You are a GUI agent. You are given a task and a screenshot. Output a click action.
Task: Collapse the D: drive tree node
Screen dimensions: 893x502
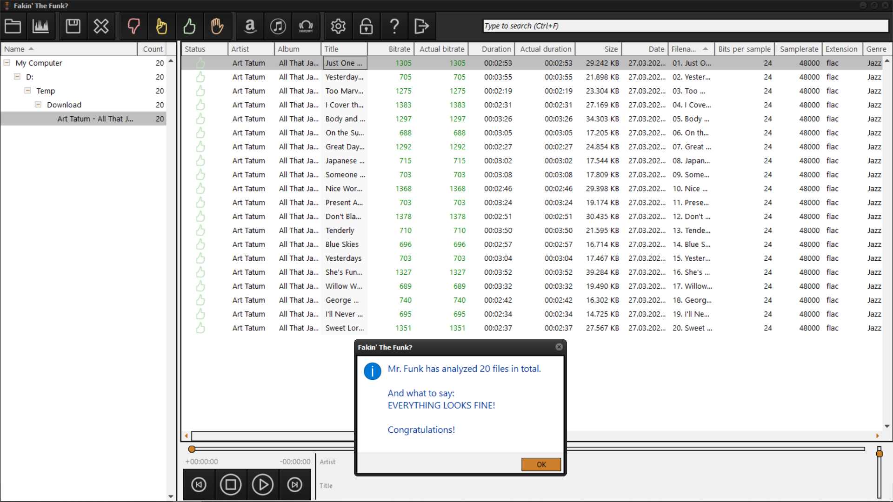(x=17, y=76)
